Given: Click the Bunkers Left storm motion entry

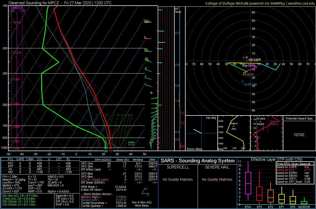Looking at the screenshot, I should pos(104,200).
